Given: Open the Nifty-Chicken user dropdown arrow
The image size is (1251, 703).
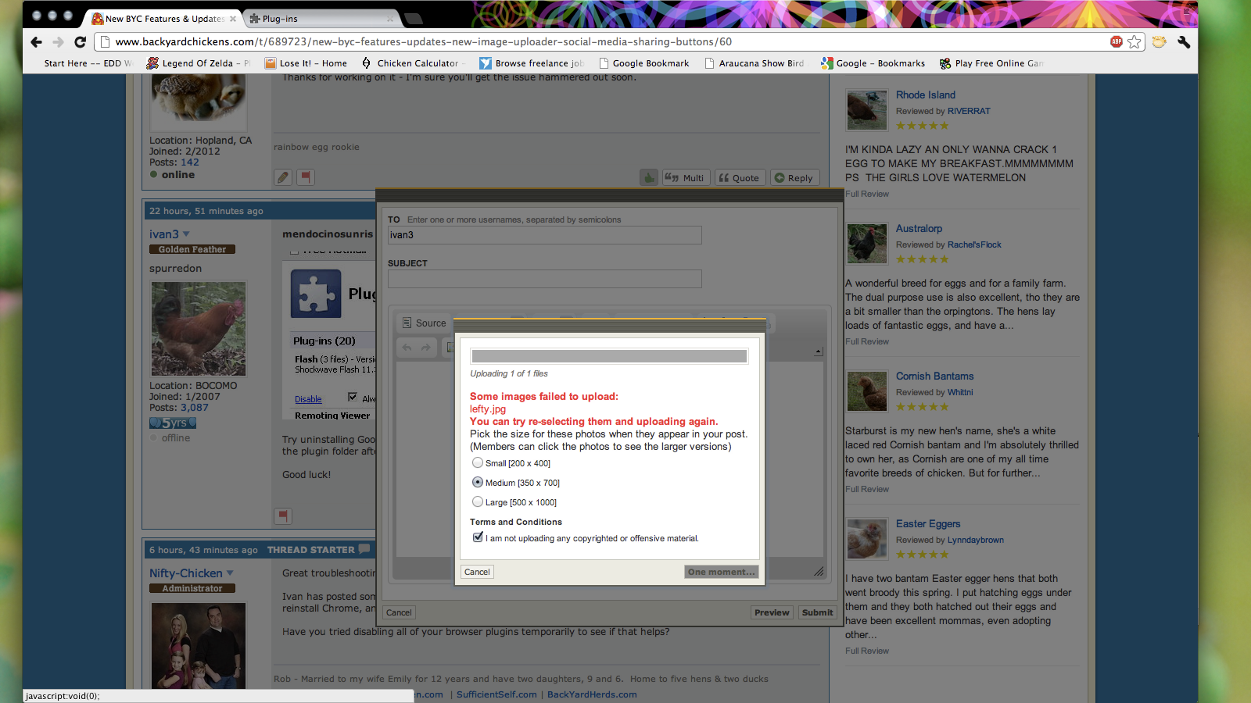Looking at the screenshot, I should click(x=230, y=573).
